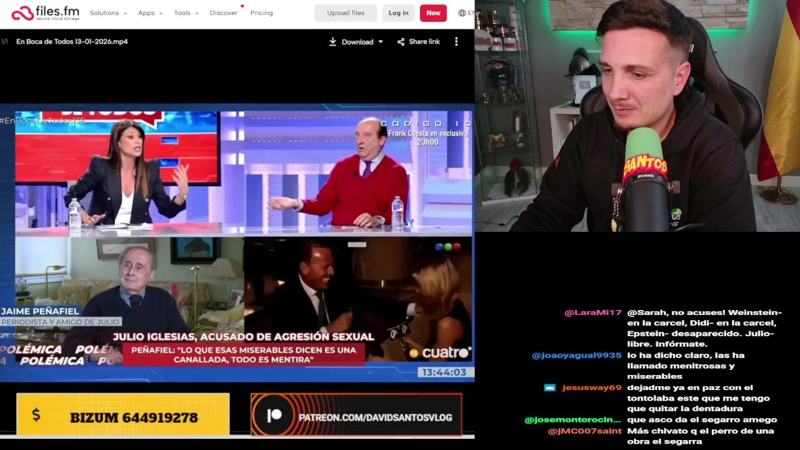Viewport: 800px width, 450px height.
Task: Open the three-dot more options menu
Action: pos(456,41)
